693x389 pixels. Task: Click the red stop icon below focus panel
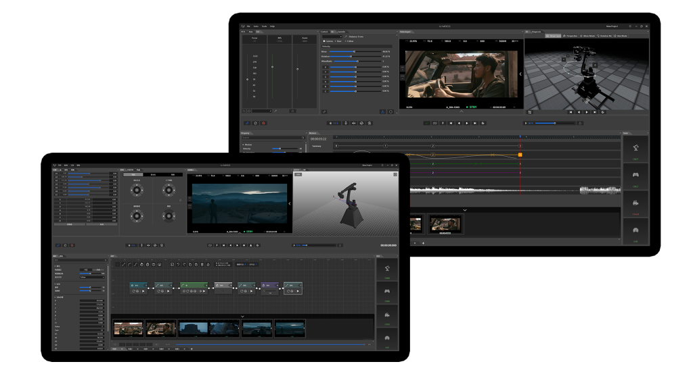point(264,123)
